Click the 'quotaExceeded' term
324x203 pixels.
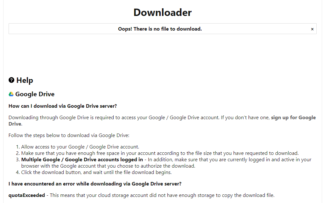(27, 195)
